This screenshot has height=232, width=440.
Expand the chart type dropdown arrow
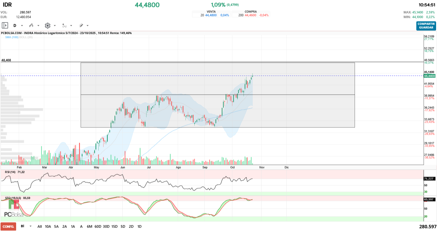pyautogui.click(x=38, y=25)
